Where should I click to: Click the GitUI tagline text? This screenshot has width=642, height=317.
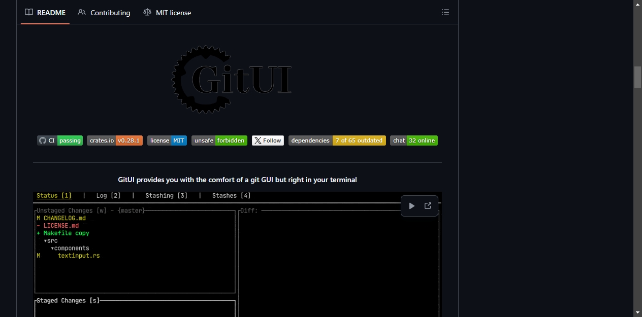click(x=237, y=180)
